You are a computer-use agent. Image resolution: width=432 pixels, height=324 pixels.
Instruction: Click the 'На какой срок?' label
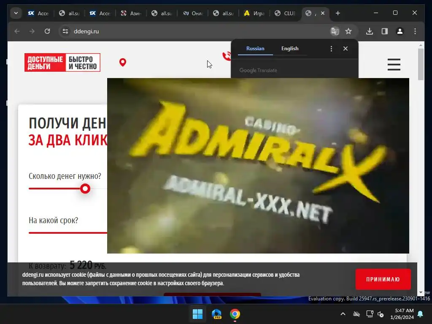(54, 220)
